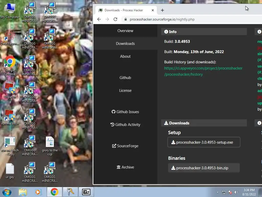Launch Google Chrome from the desktop shortcut
The width and height of the screenshot is (262, 197).
10,66
